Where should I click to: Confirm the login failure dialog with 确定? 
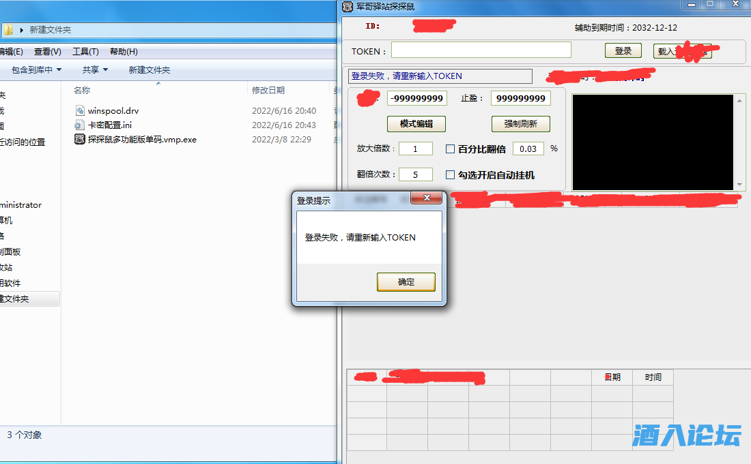click(x=406, y=281)
